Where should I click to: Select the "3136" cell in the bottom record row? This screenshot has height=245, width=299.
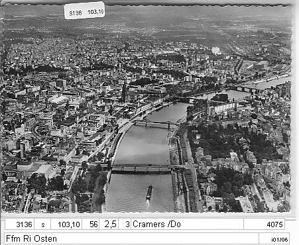pyautogui.click(x=20, y=224)
